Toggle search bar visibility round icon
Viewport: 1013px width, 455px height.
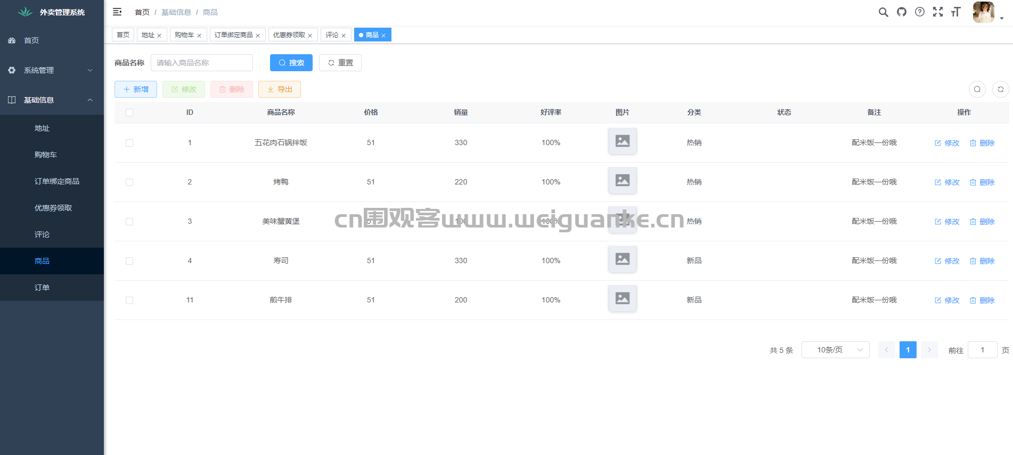(x=977, y=89)
